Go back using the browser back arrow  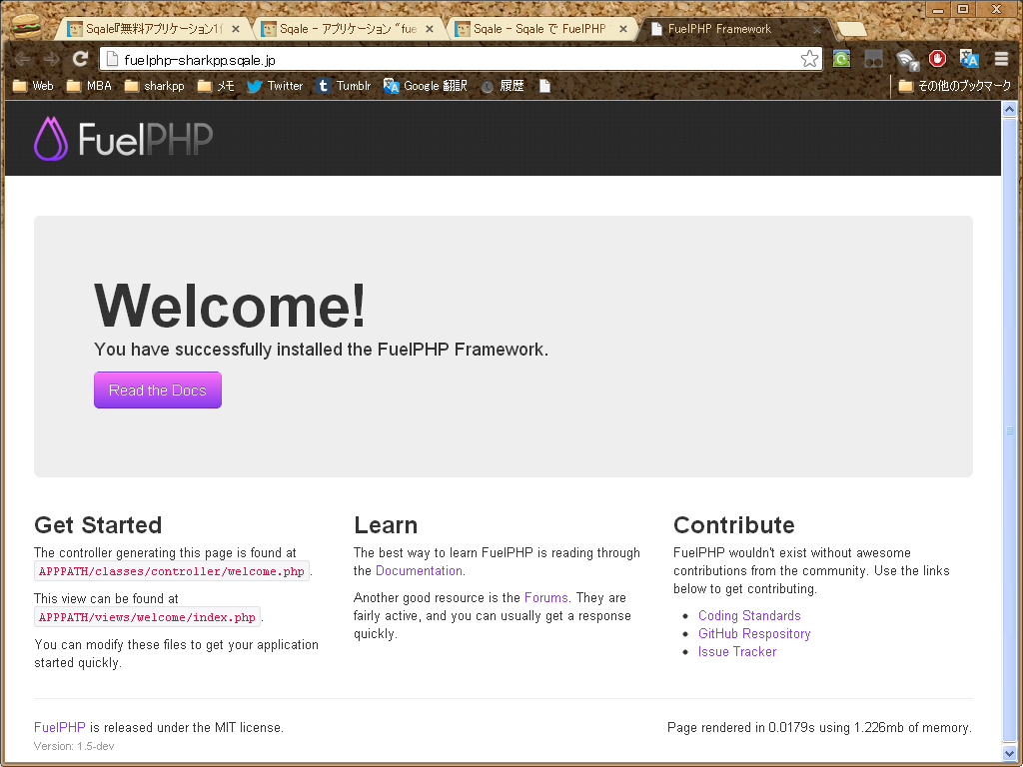pos(22,59)
